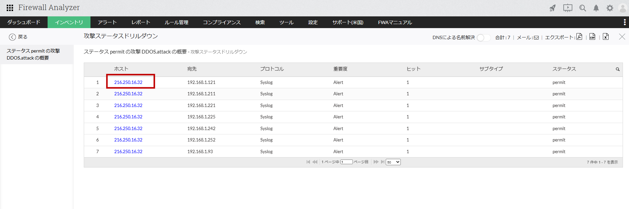
Task: Open the rows-per-page dropdown showing 50
Action: click(393, 162)
